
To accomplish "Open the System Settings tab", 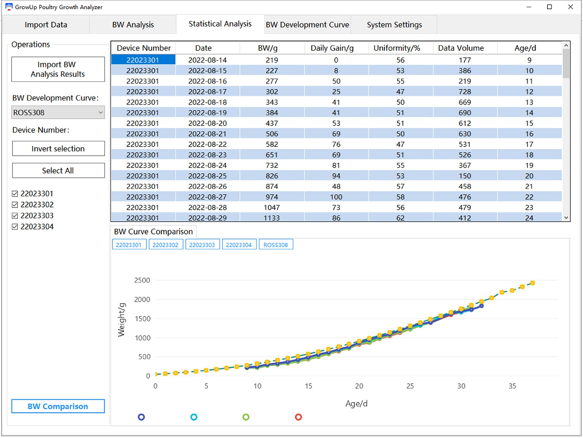I will pyautogui.click(x=394, y=25).
